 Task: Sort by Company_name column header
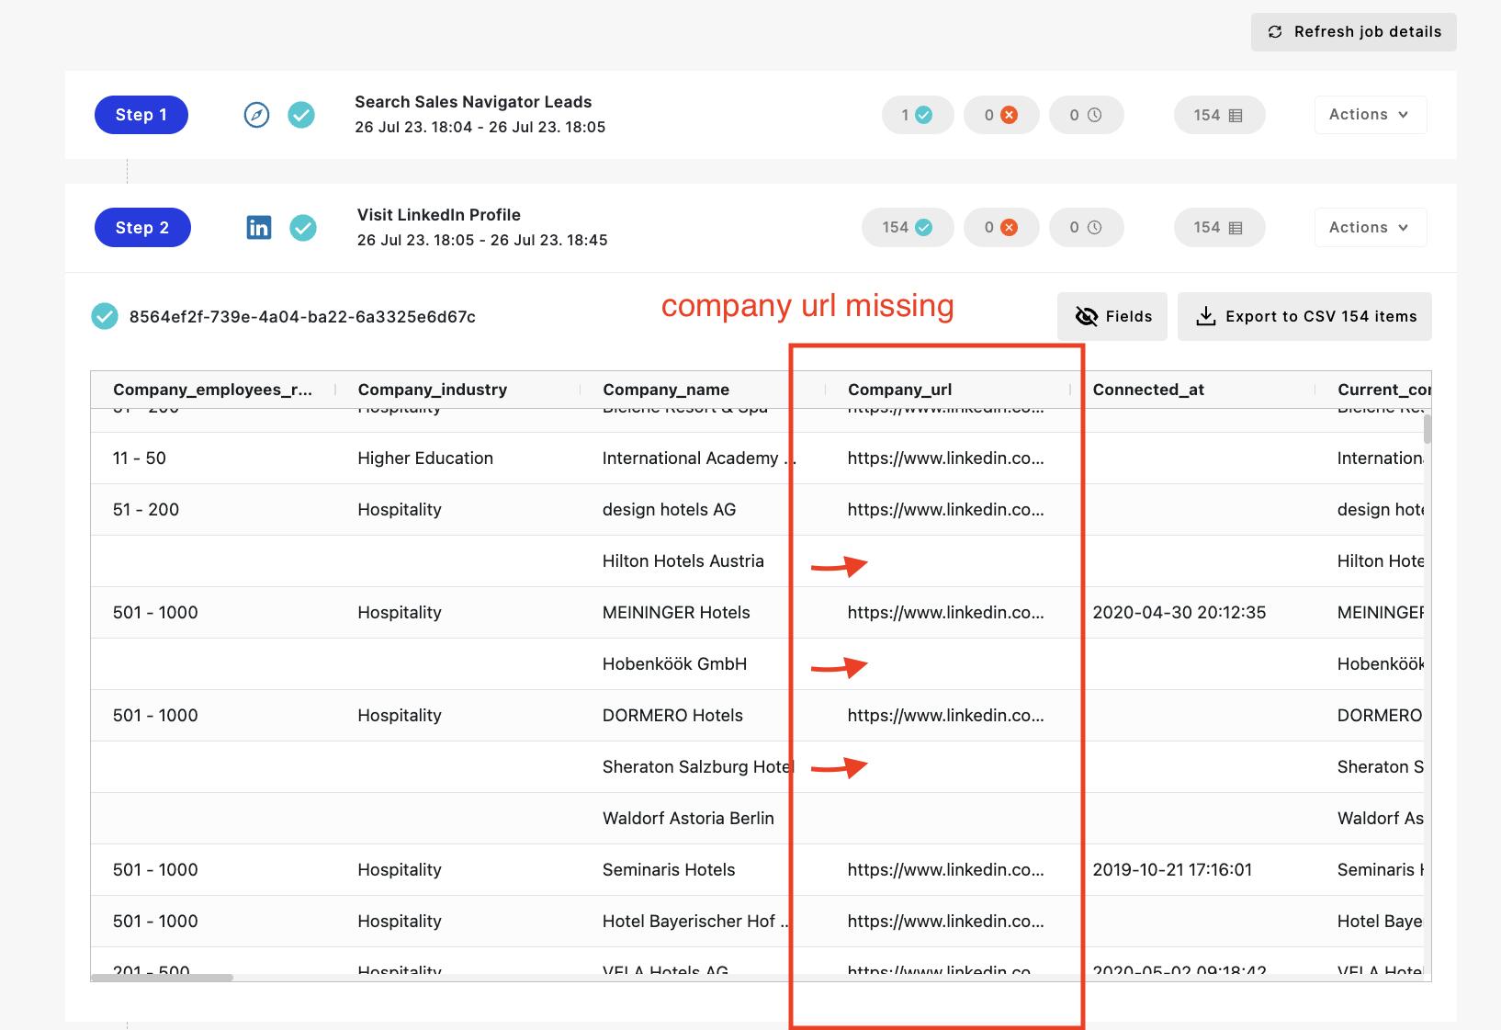coord(666,390)
